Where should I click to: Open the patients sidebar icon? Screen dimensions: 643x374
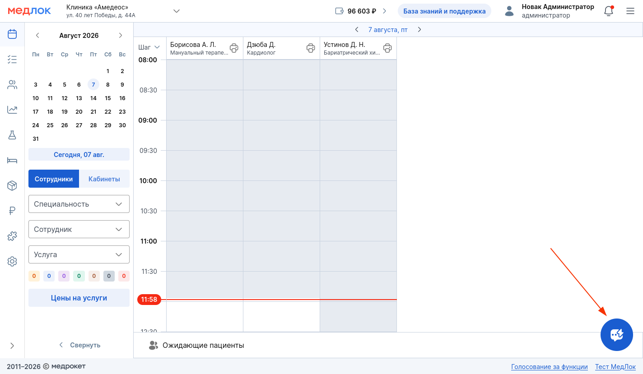click(x=12, y=84)
